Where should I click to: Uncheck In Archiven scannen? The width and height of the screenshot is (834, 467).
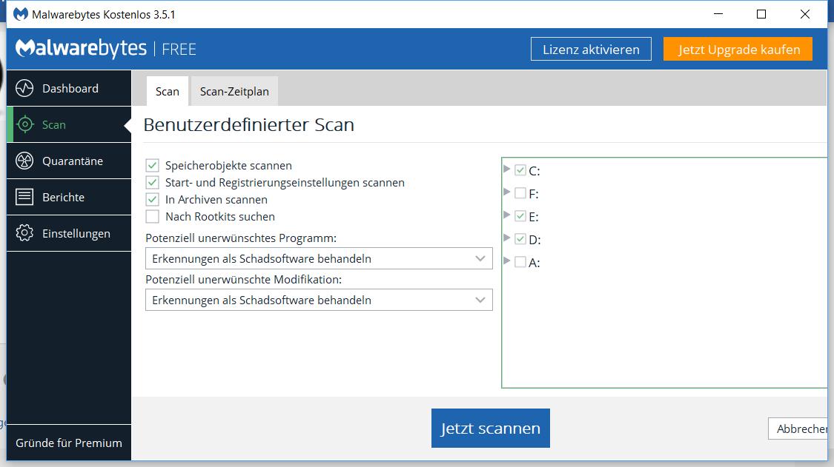(152, 199)
